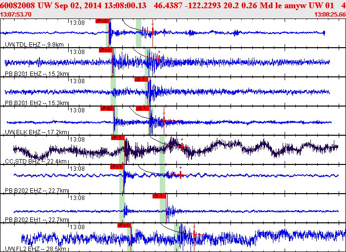Click the P pick flag on PB B202 EHZ
Screen dimensions: 346x252
click(117, 167)
